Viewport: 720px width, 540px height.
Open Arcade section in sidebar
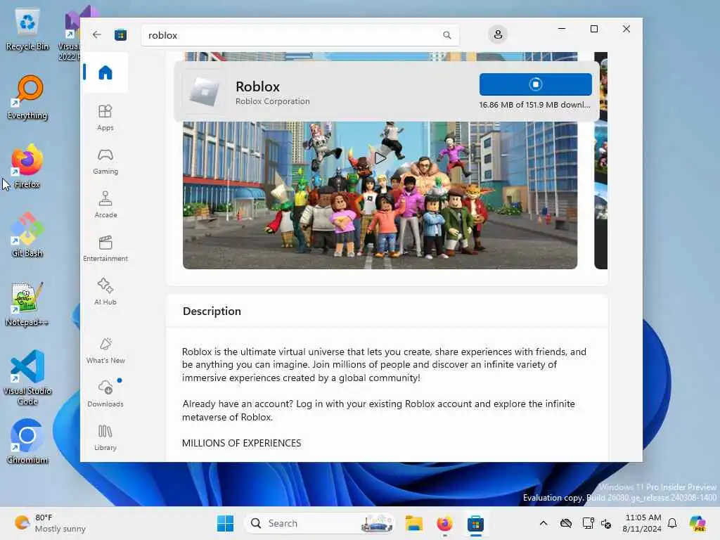coord(105,205)
